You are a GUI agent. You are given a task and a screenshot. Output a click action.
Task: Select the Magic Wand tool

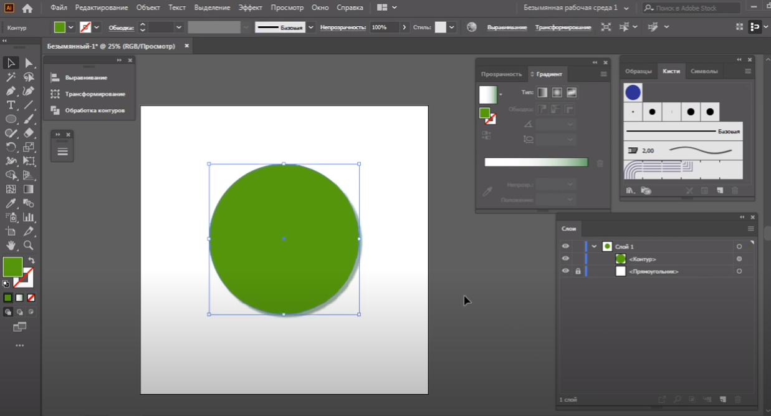[11, 77]
